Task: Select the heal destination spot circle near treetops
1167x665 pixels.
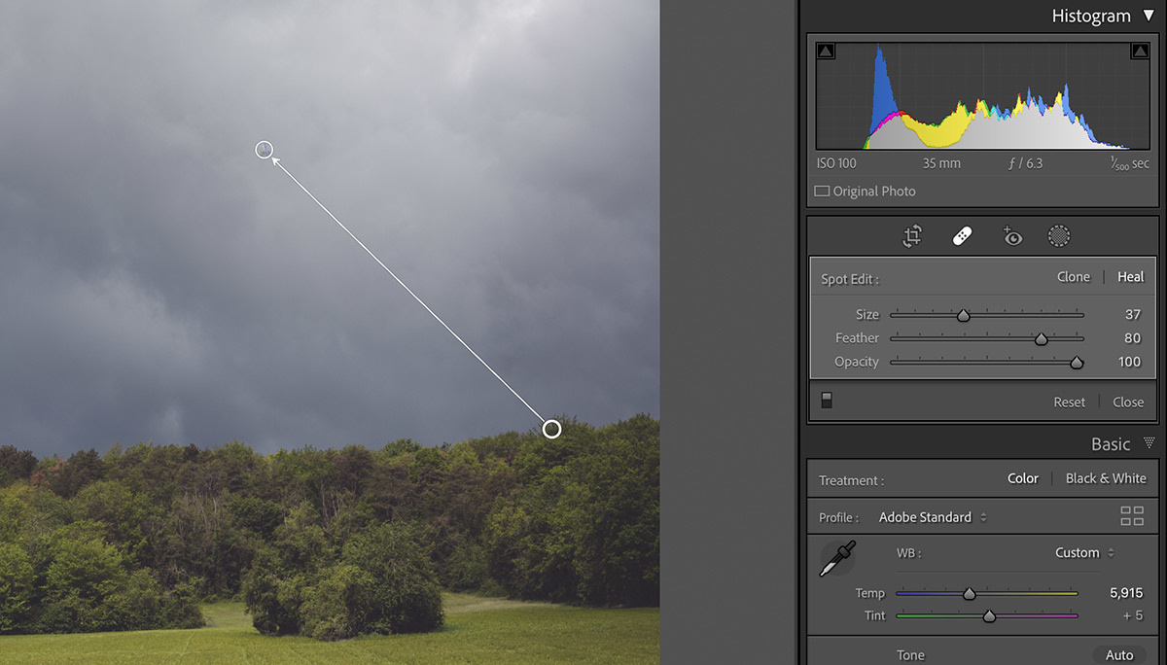Action: coord(551,429)
